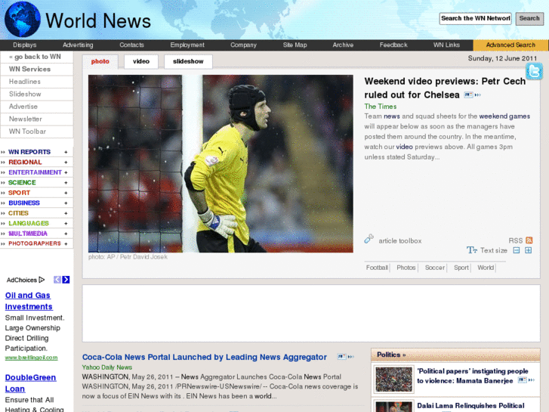This screenshot has width=549, height=412.
Task: Click share icon beside Petr Cech headline
Action: tap(472, 94)
